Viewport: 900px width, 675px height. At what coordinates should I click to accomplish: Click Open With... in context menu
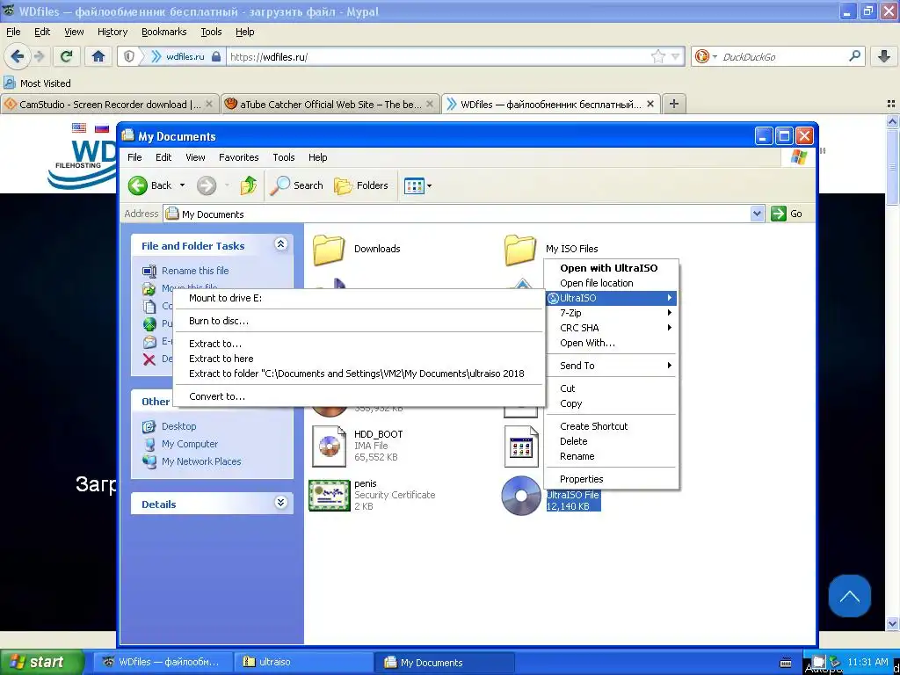tap(611, 343)
